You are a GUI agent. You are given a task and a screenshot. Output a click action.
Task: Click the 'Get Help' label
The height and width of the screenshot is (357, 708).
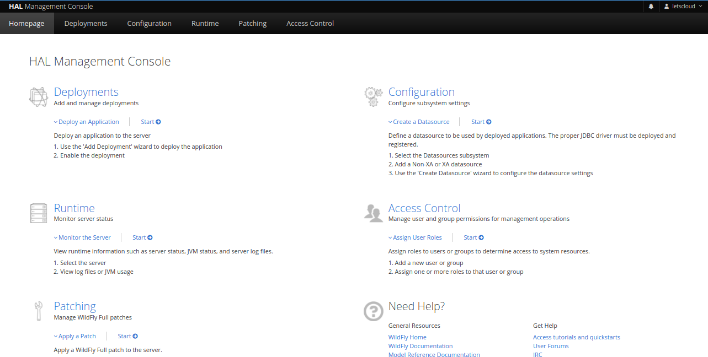point(545,326)
